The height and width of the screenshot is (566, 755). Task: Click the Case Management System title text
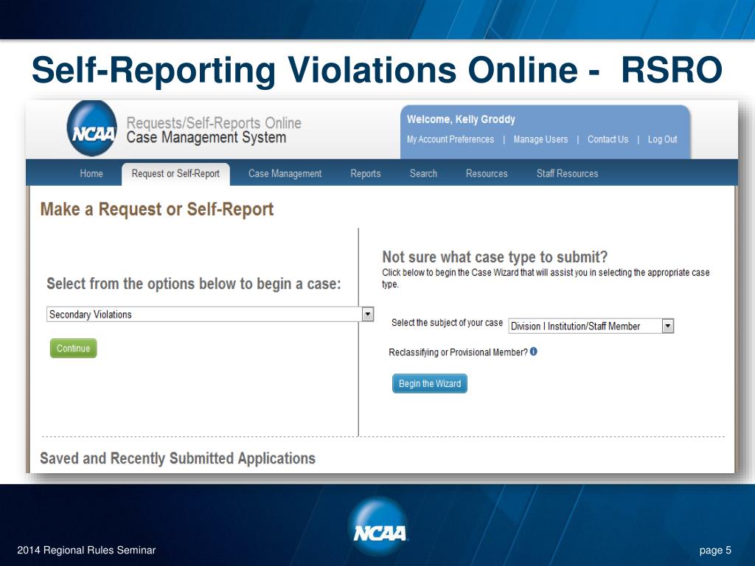[x=206, y=138]
